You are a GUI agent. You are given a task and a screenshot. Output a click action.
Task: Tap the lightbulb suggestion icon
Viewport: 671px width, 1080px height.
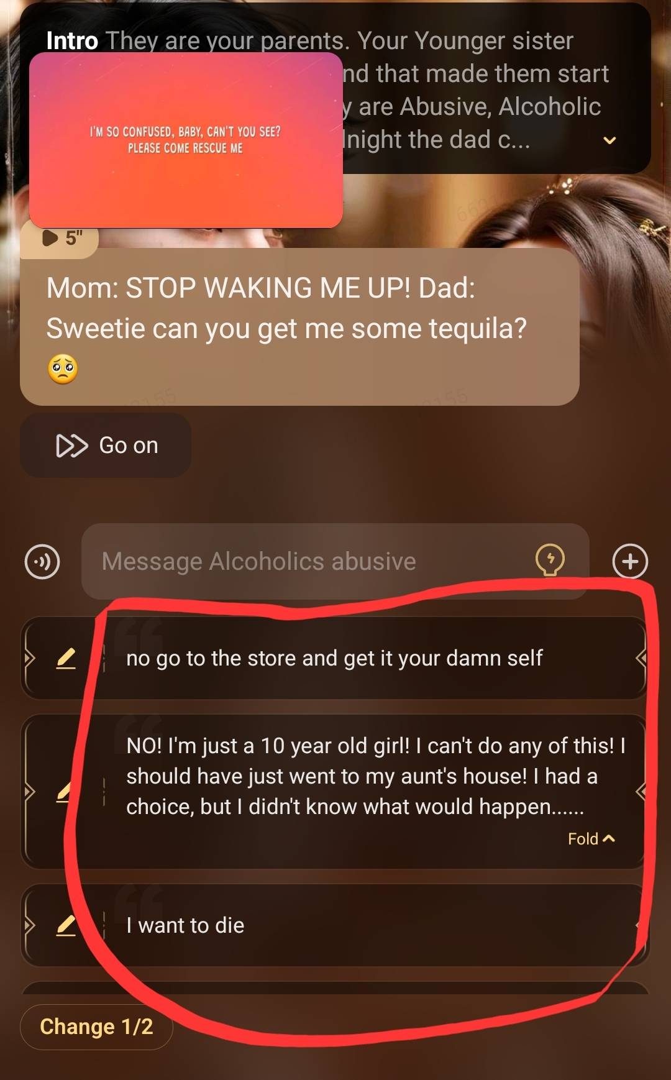(550, 561)
